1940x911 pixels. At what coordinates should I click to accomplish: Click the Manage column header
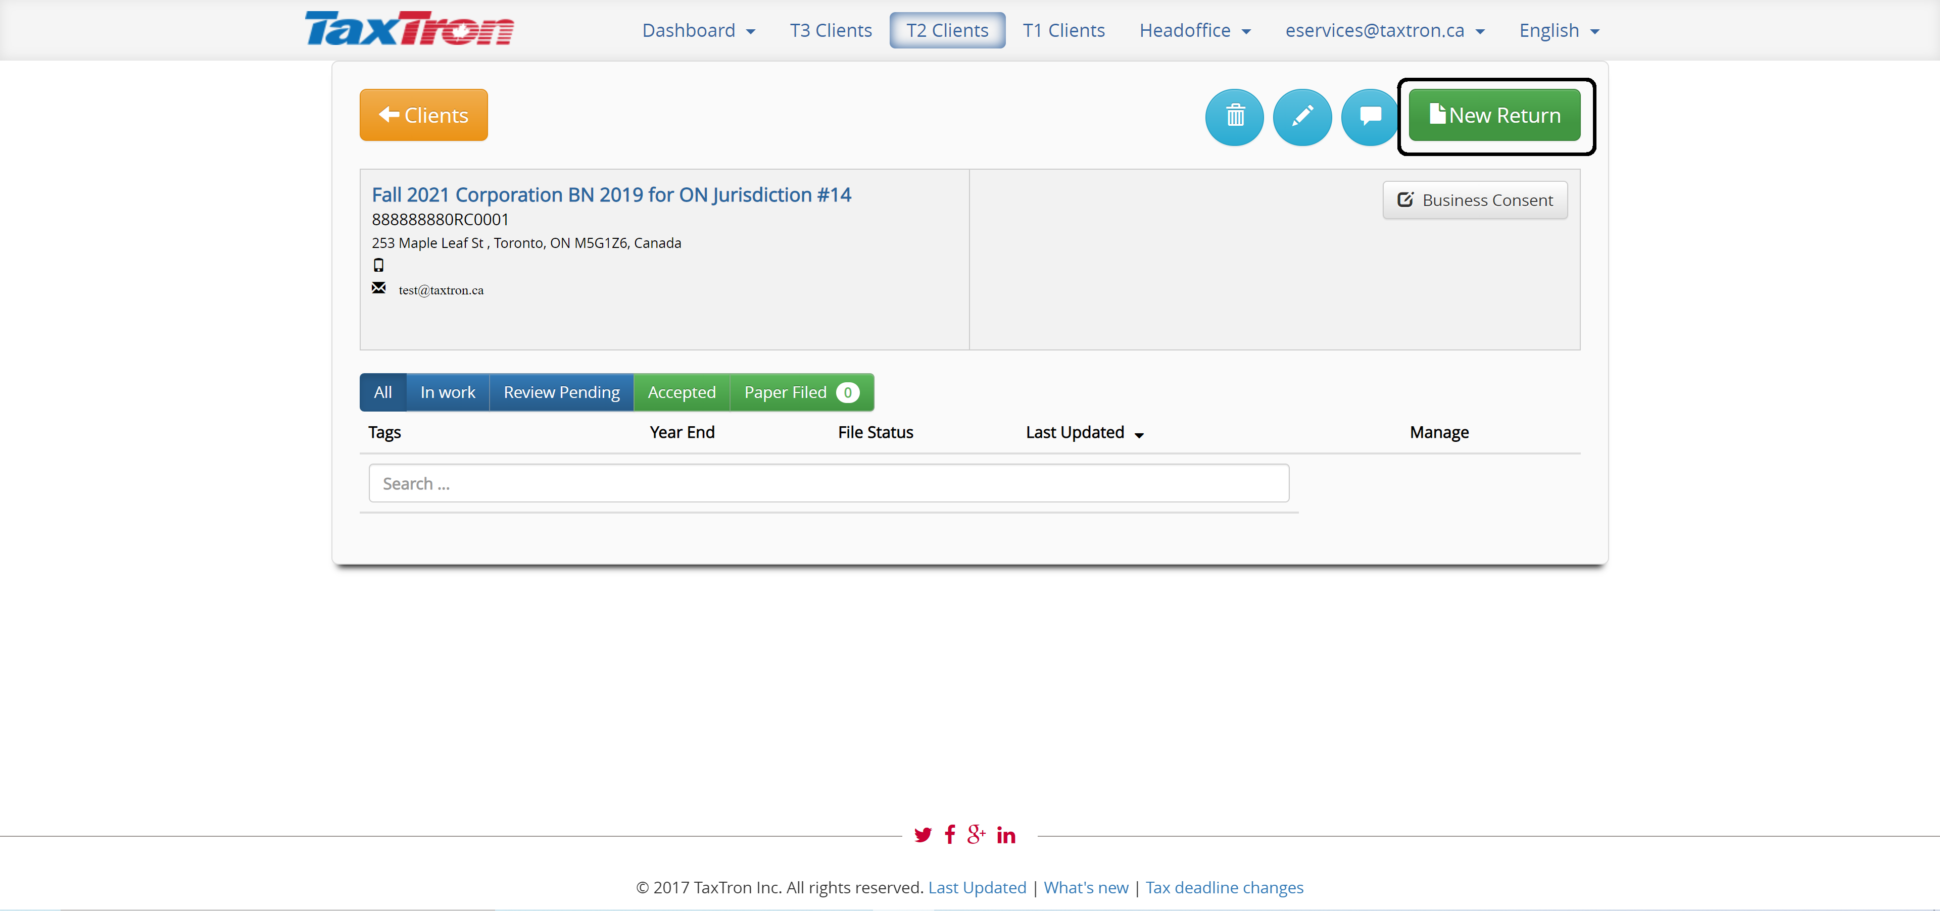click(x=1438, y=432)
